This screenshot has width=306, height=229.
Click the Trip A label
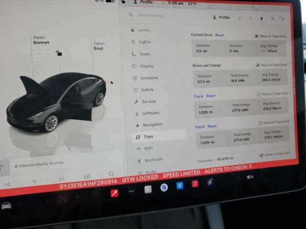(198, 96)
